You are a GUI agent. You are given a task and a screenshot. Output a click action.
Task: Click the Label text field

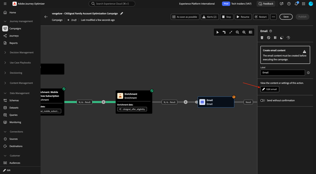283,73
